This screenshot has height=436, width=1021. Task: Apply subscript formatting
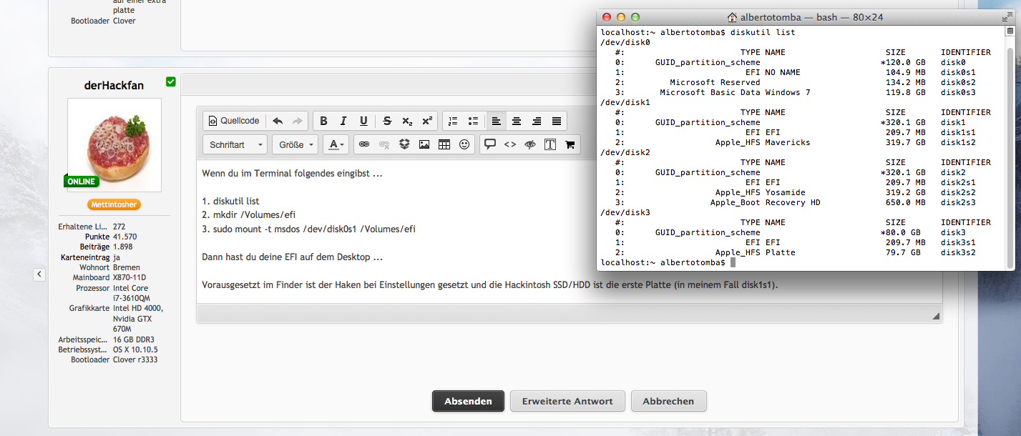click(x=407, y=121)
